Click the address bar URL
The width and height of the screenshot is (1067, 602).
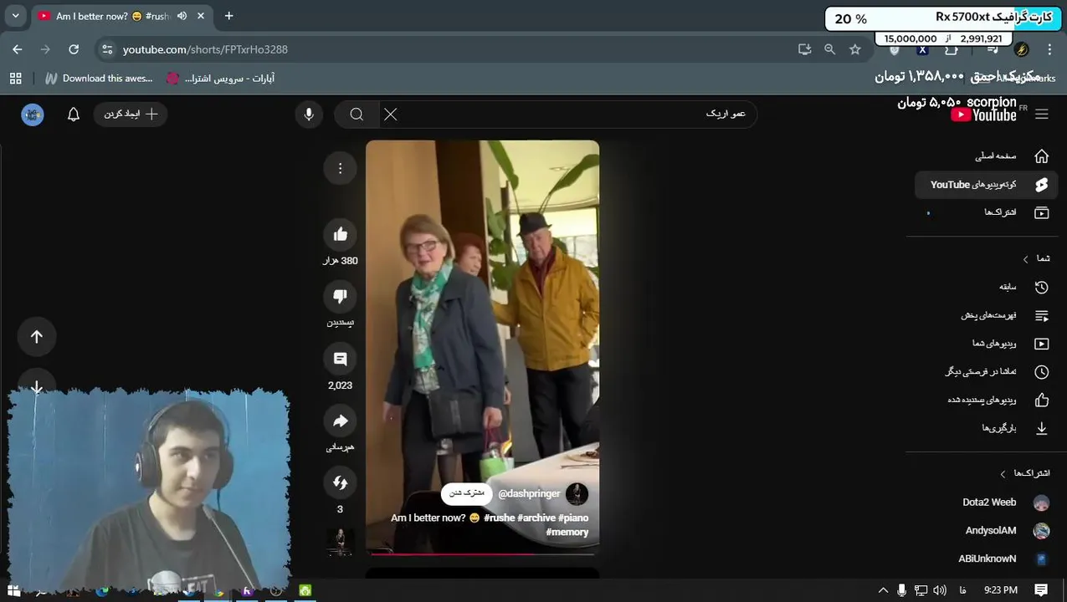pos(205,49)
